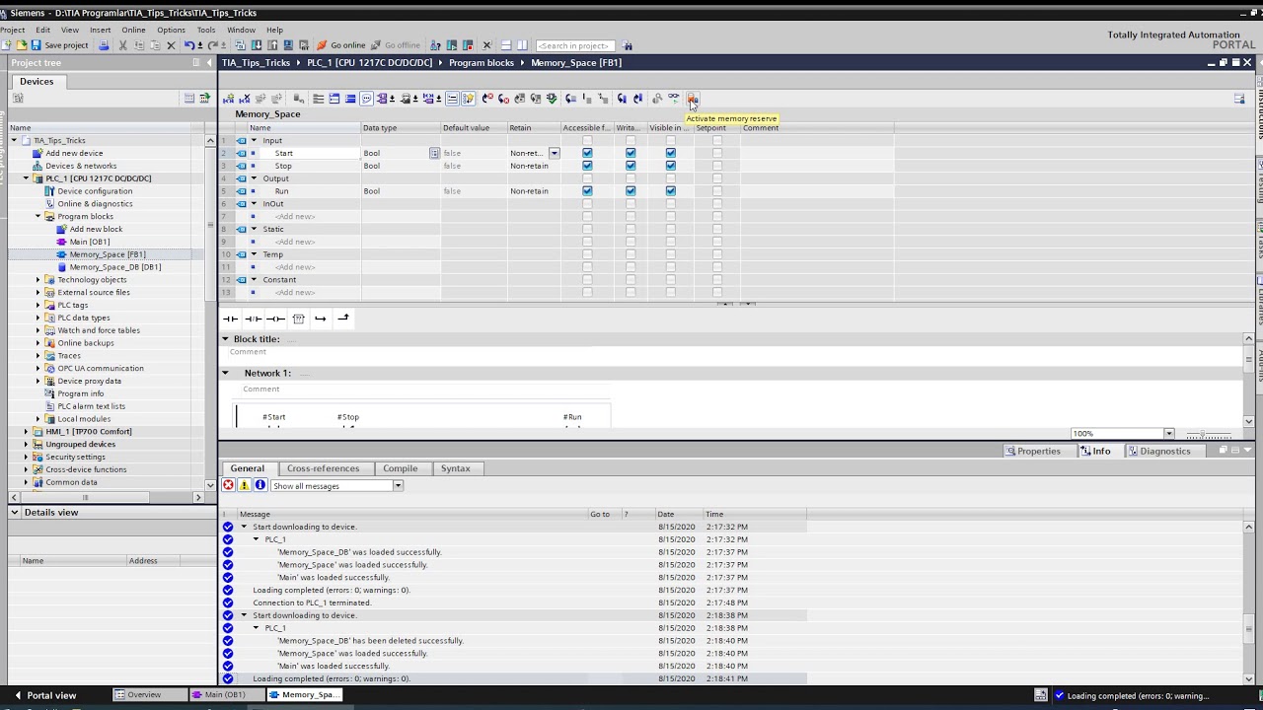Toggle Visible in HMI for Start

tap(671, 153)
